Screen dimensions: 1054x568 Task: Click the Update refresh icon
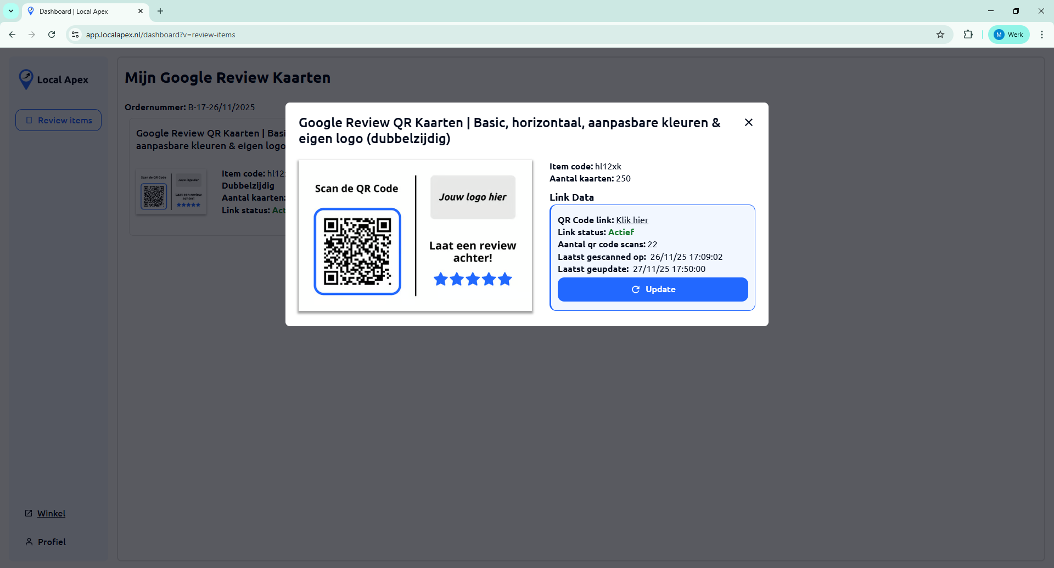coord(636,289)
